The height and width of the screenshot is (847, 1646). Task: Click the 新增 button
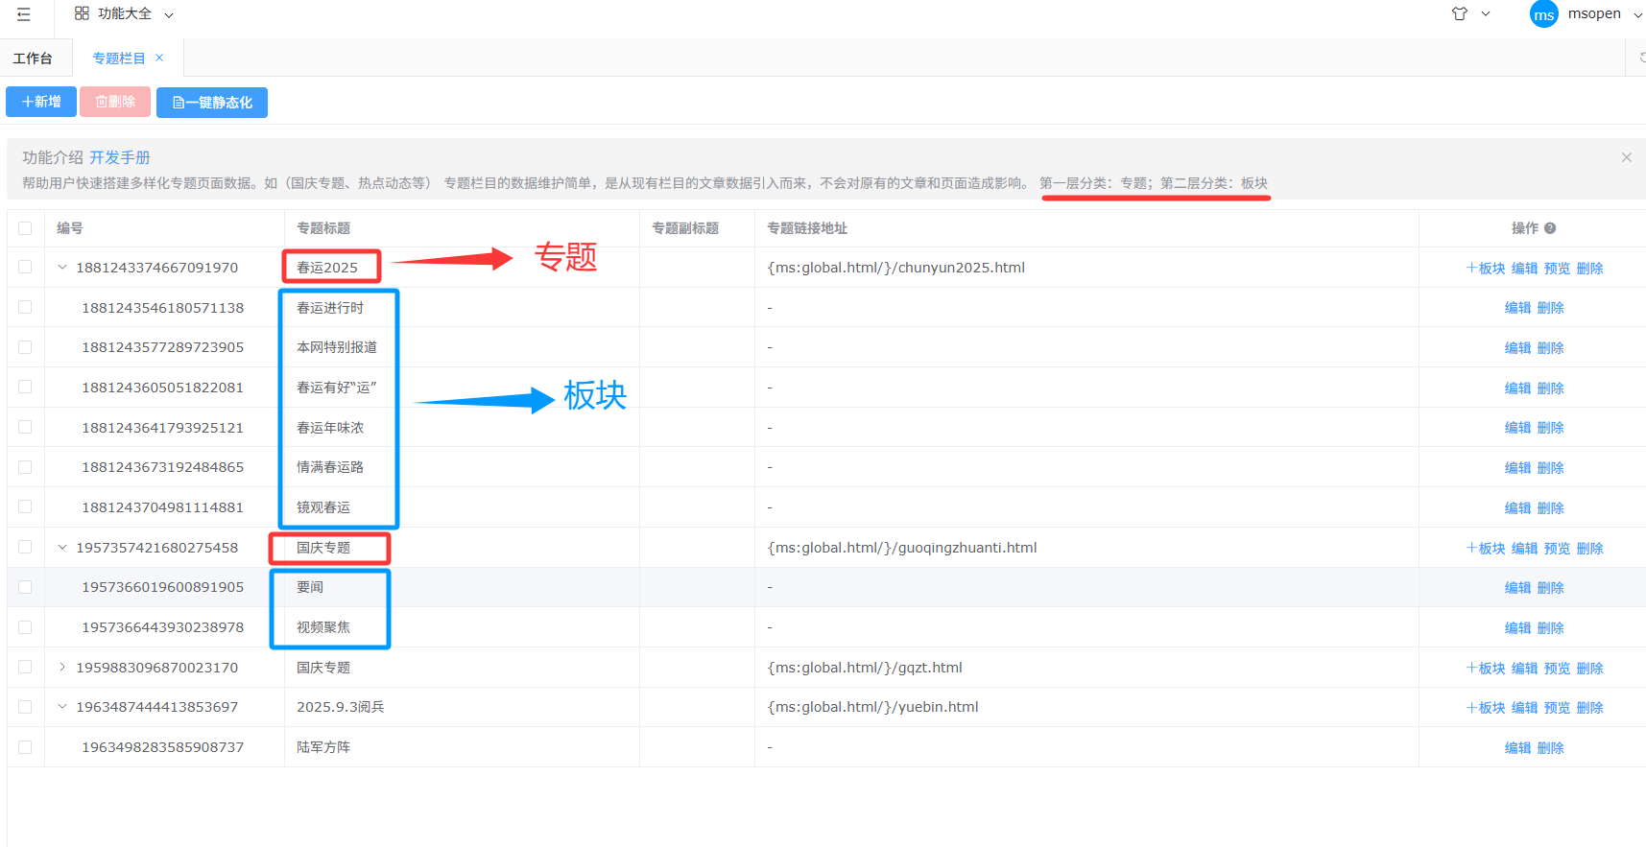click(x=41, y=102)
